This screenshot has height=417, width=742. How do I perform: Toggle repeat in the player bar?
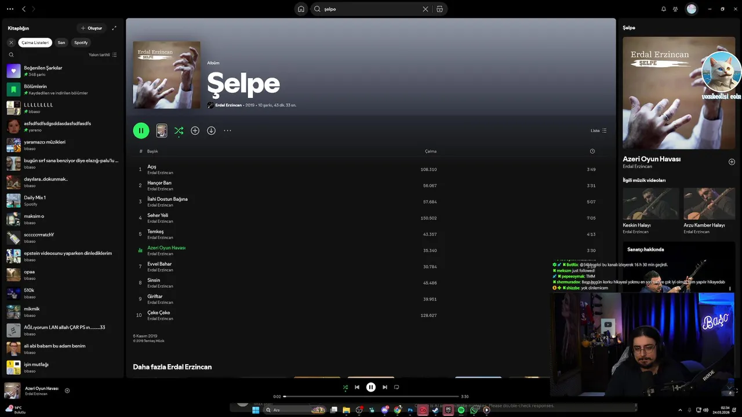[x=397, y=387]
